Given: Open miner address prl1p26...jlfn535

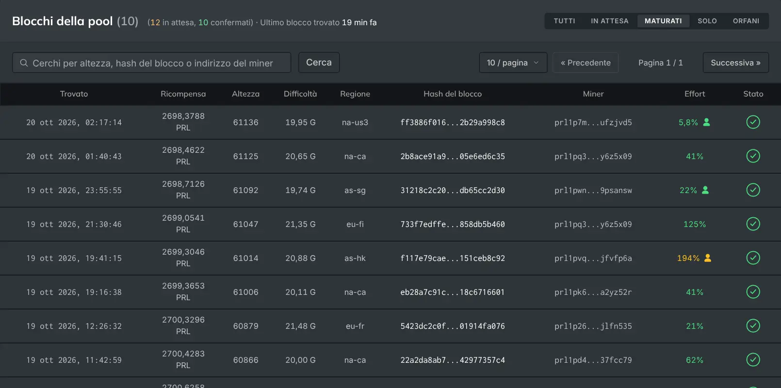Looking at the screenshot, I should (x=593, y=326).
